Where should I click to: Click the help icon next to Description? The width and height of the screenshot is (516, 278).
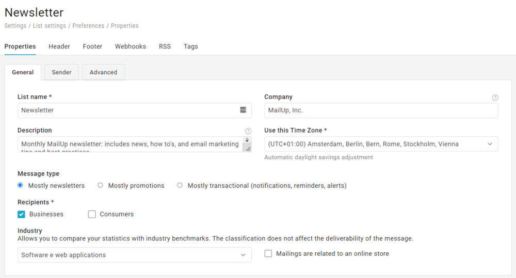point(248,131)
